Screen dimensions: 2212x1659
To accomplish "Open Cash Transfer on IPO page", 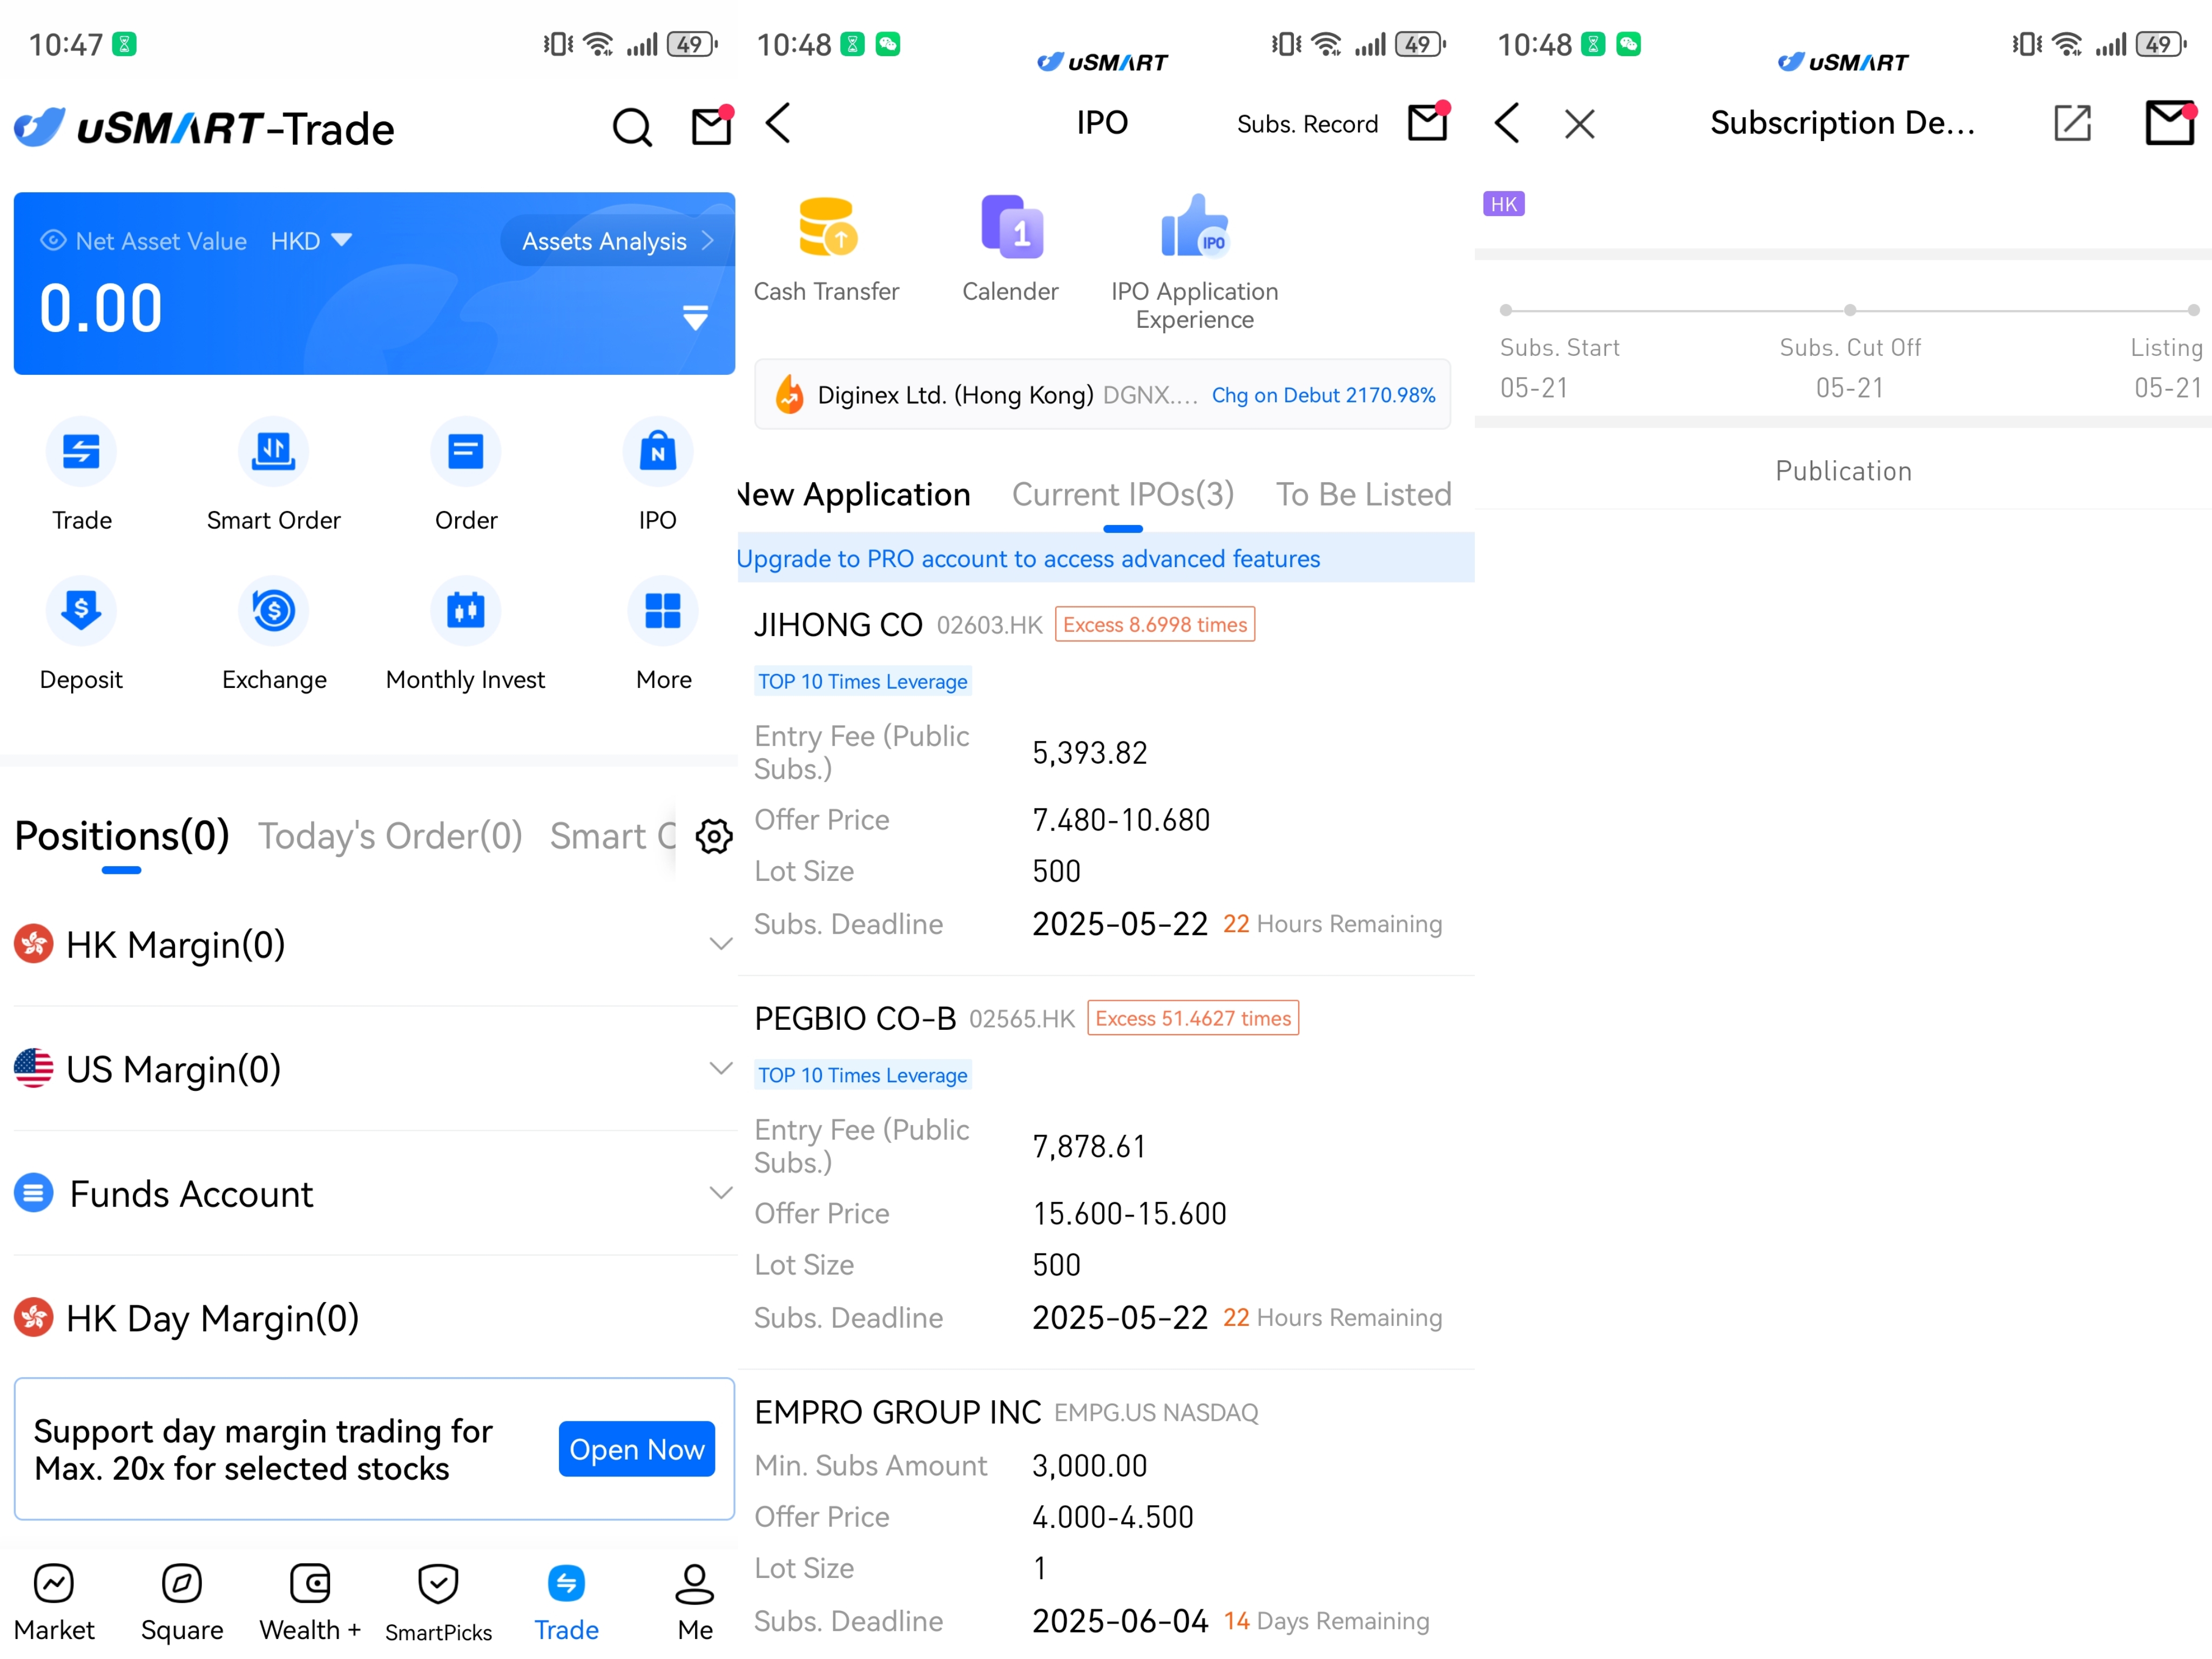I will click(x=826, y=250).
